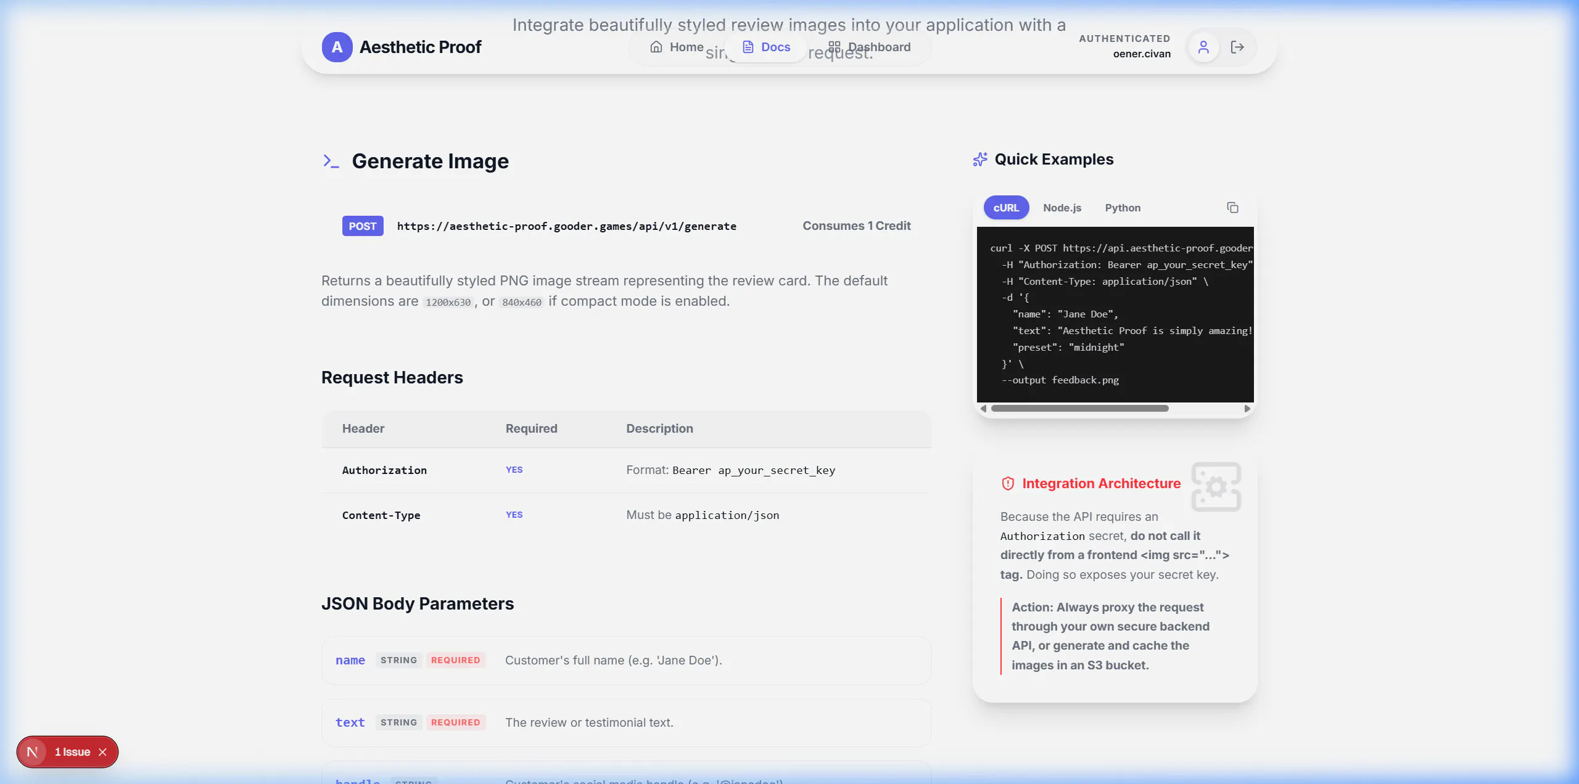Open the Docs navigation item
Screen dimensions: 1579x784
click(766, 47)
